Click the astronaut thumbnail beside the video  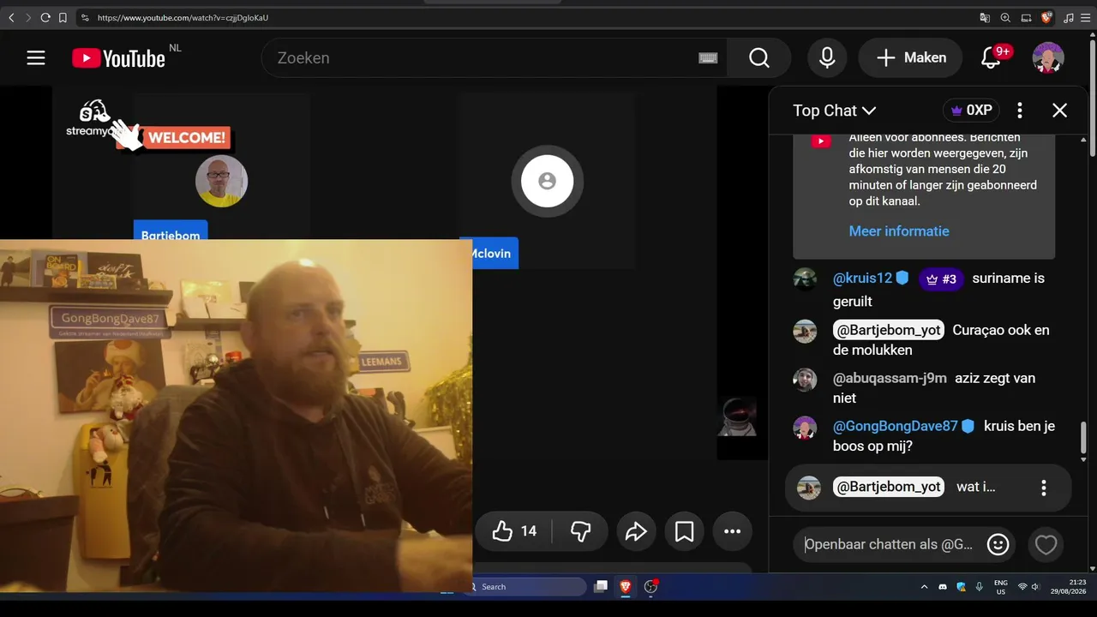coord(737,417)
